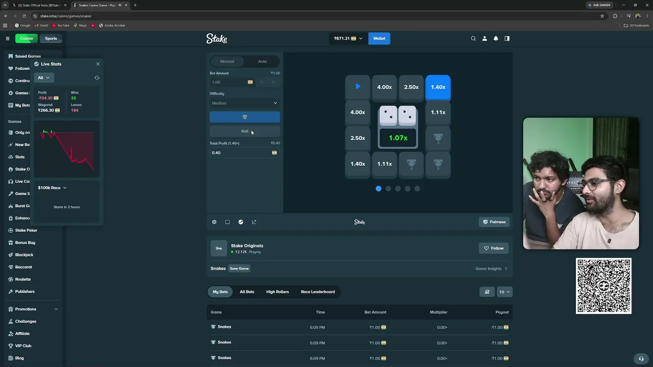This screenshot has width=653, height=367.
Task: Switch to the Stake Official India browser tab
Action: (39, 5)
